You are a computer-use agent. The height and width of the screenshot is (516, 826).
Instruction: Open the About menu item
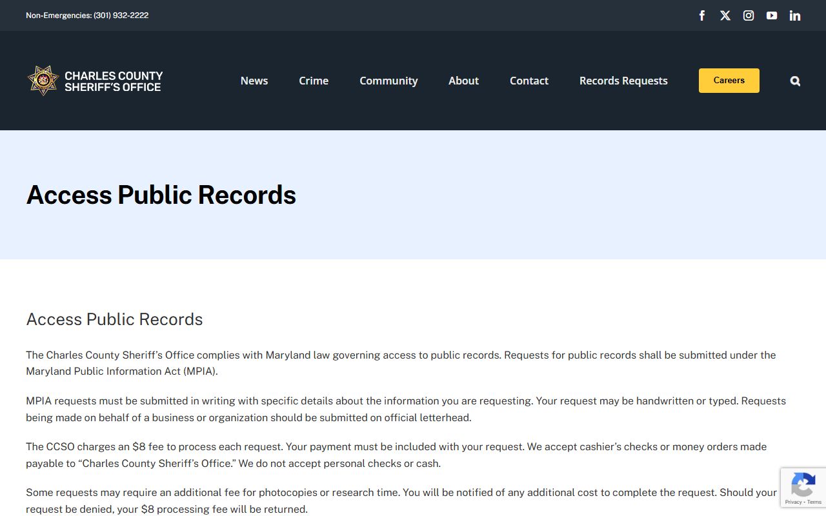463,81
